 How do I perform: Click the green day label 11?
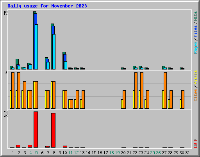pos(70,153)
